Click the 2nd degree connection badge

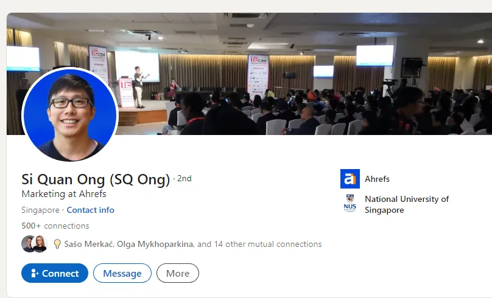click(x=184, y=179)
